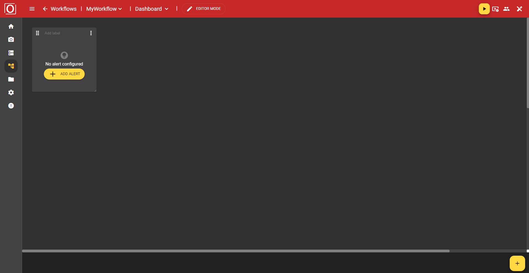529x273 pixels.
Task: Switch to Editor Mode
Action: 204,9
